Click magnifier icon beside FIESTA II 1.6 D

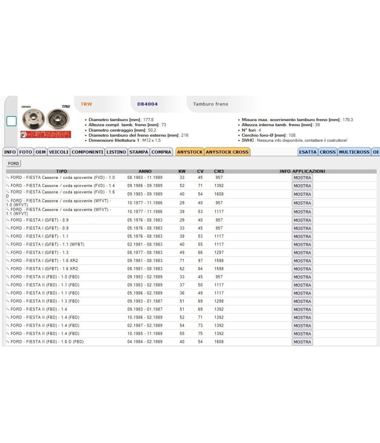click(x=8, y=342)
